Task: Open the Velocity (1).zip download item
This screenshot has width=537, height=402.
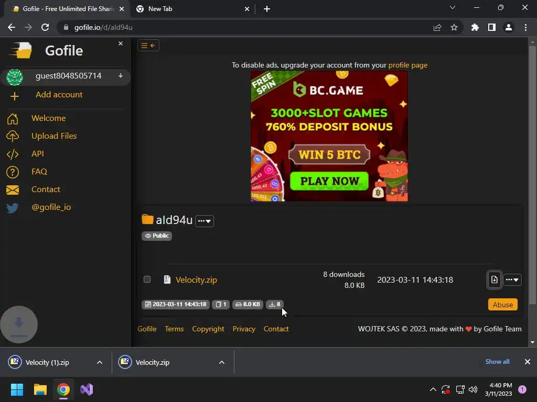Action: pos(48,362)
